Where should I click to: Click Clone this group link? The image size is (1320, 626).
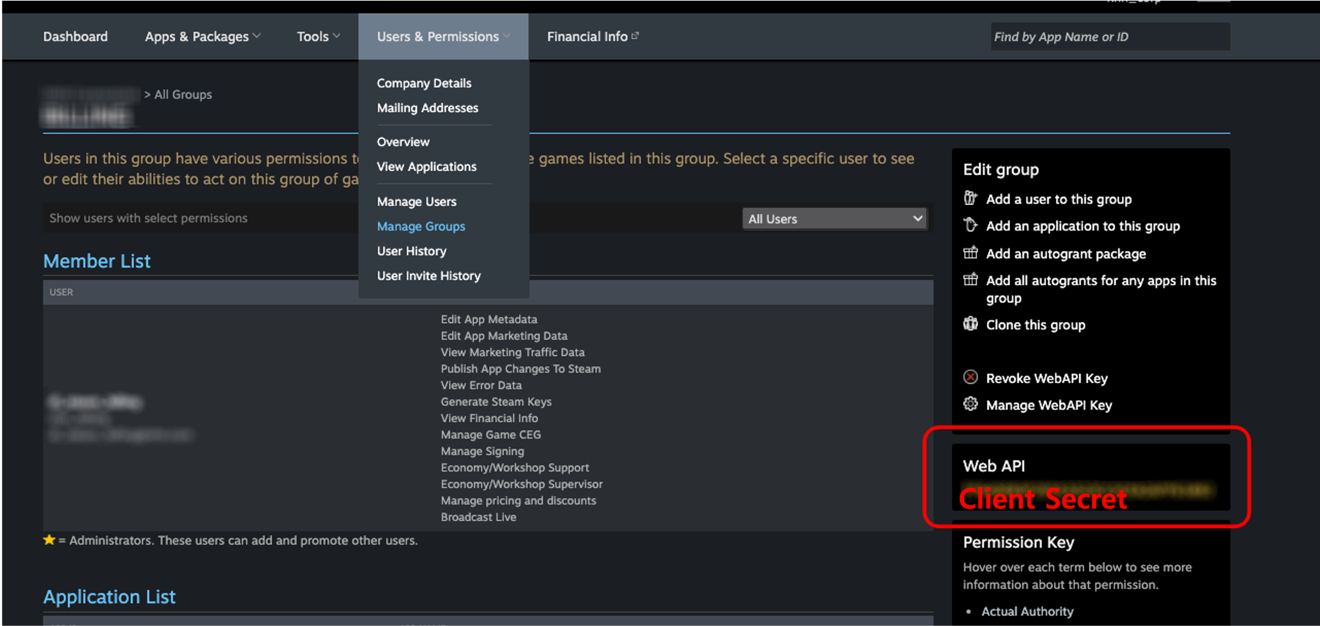click(x=1035, y=325)
